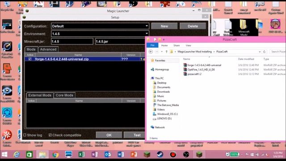Click the OK button in Setup
Screen dimensions: 286x161
(x=109, y=135)
